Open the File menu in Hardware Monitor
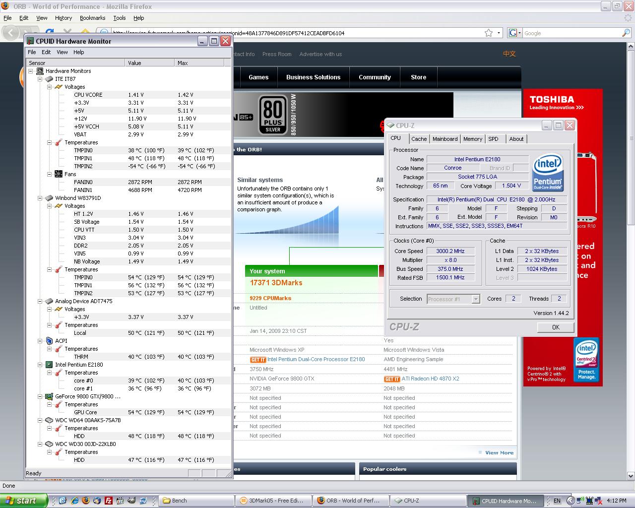Viewport: 635px width, 508px height. point(32,52)
